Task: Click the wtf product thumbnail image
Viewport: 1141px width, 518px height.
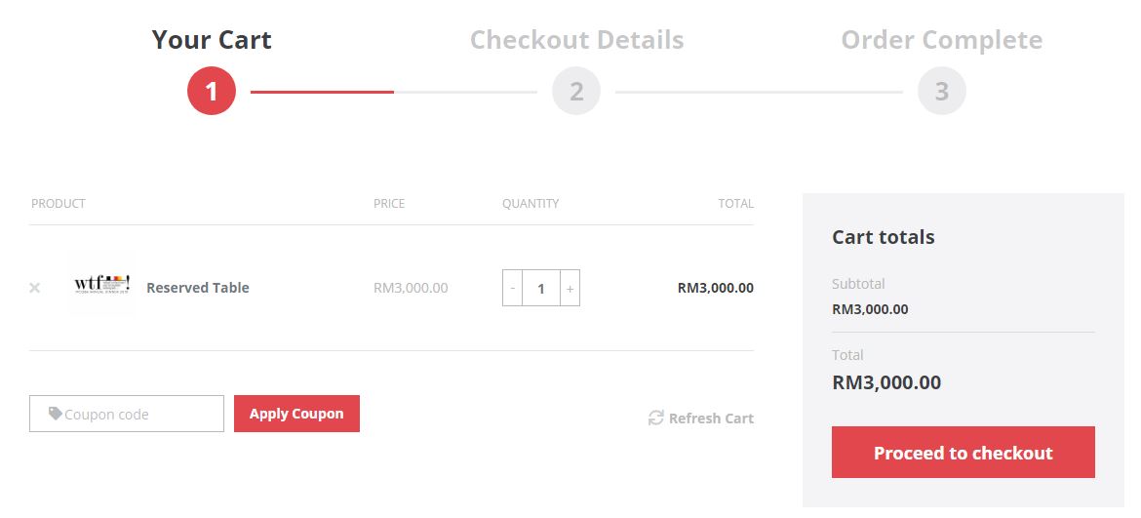Action: 101,285
